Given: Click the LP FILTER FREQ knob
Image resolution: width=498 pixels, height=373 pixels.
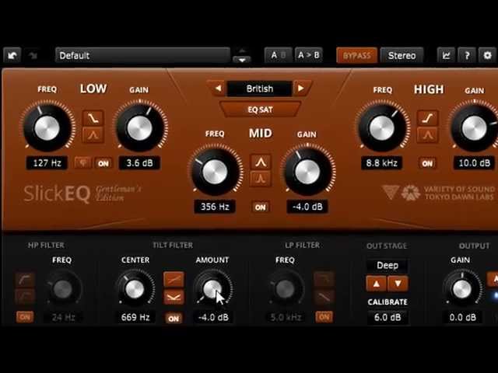Looking at the screenshot, I should 286,288.
